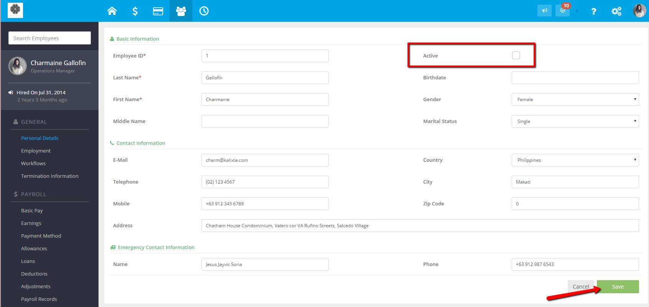The image size is (649, 307).
Task: Select Employment in sidebar
Action: (x=36, y=151)
